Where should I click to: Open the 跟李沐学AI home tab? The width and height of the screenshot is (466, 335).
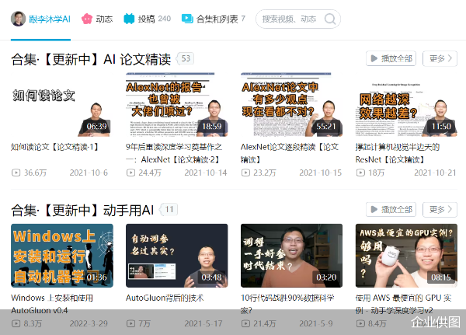pos(40,19)
